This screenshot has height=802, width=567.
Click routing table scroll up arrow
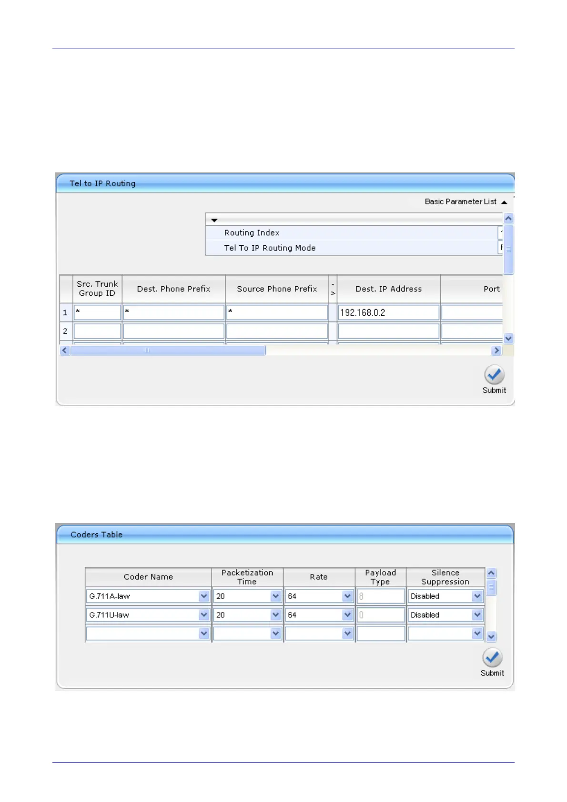click(x=508, y=219)
